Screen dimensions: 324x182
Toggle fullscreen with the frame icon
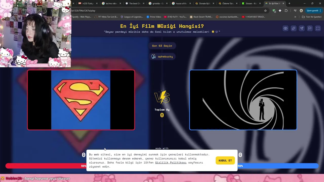tap(318, 28)
